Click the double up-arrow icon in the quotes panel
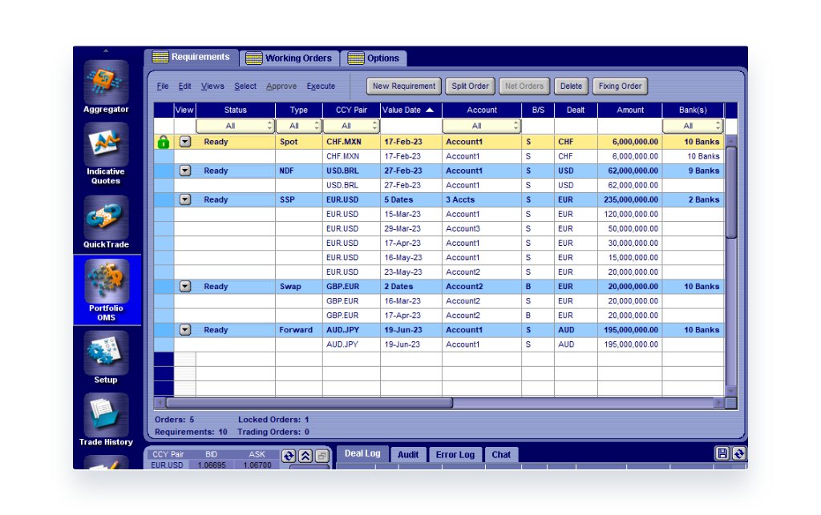Screen dimensions: 821x515 tap(305, 456)
